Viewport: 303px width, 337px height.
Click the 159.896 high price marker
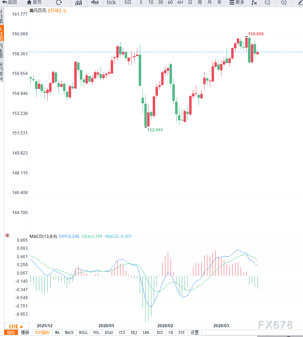click(256, 34)
